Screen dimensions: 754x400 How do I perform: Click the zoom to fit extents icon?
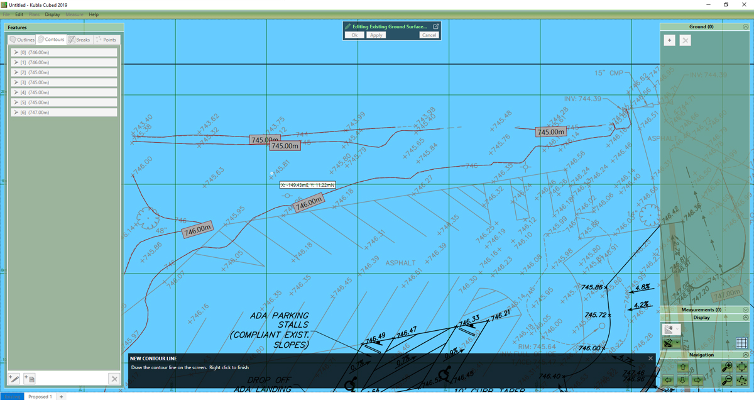pyautogui.click(x=741, y=367)
